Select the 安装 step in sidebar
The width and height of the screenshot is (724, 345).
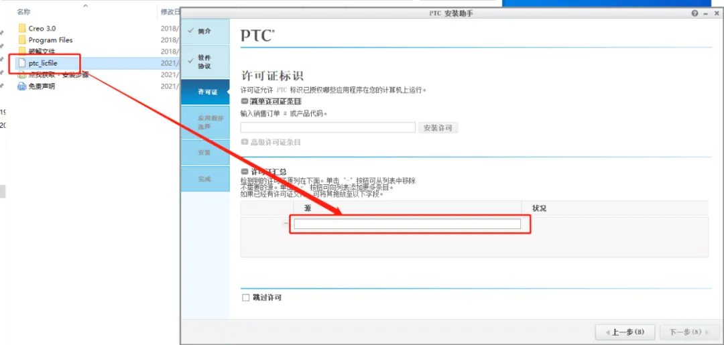point(205,153)
